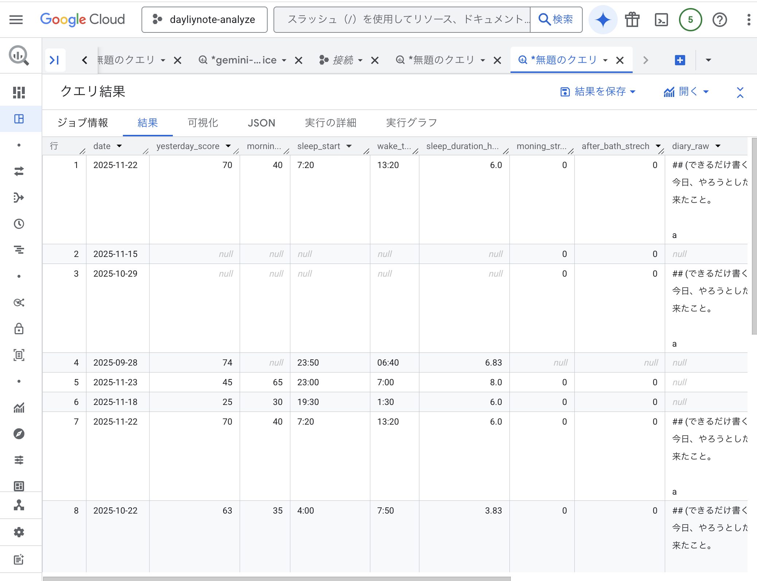
Task: Add a new query tab
Action: tap(680, 60)
